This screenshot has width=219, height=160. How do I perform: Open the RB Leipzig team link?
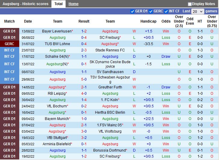(x=57, y=94)
